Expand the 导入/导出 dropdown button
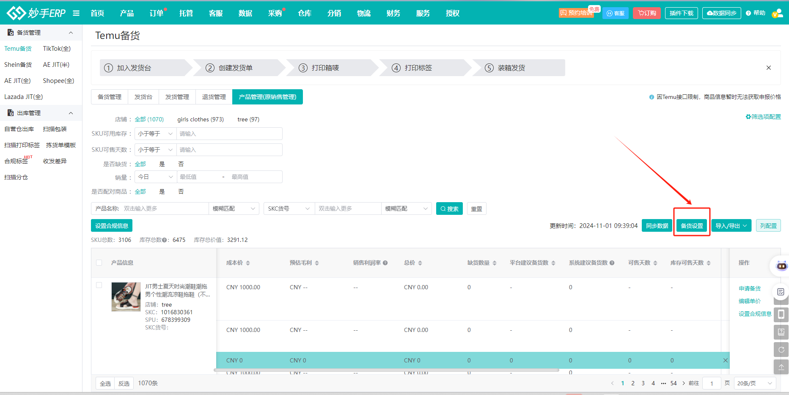Image resolution: width=789 pixels, height=395 pixels. (731, 226)
